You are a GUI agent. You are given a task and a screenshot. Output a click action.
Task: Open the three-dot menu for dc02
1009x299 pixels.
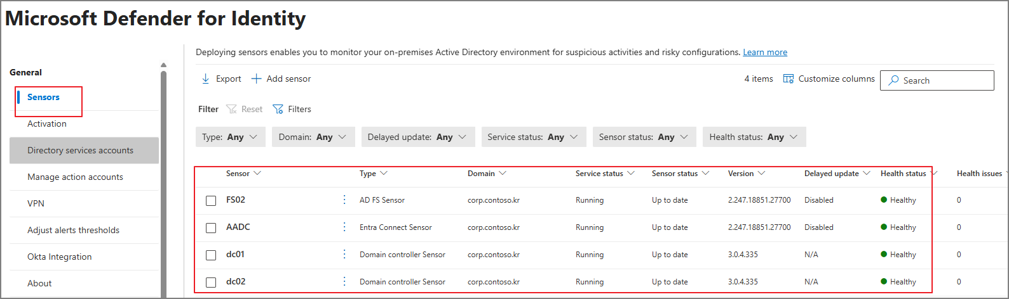[x=344, y=281]
